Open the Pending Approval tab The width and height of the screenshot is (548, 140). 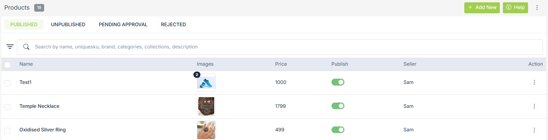[x=123, y=25]
